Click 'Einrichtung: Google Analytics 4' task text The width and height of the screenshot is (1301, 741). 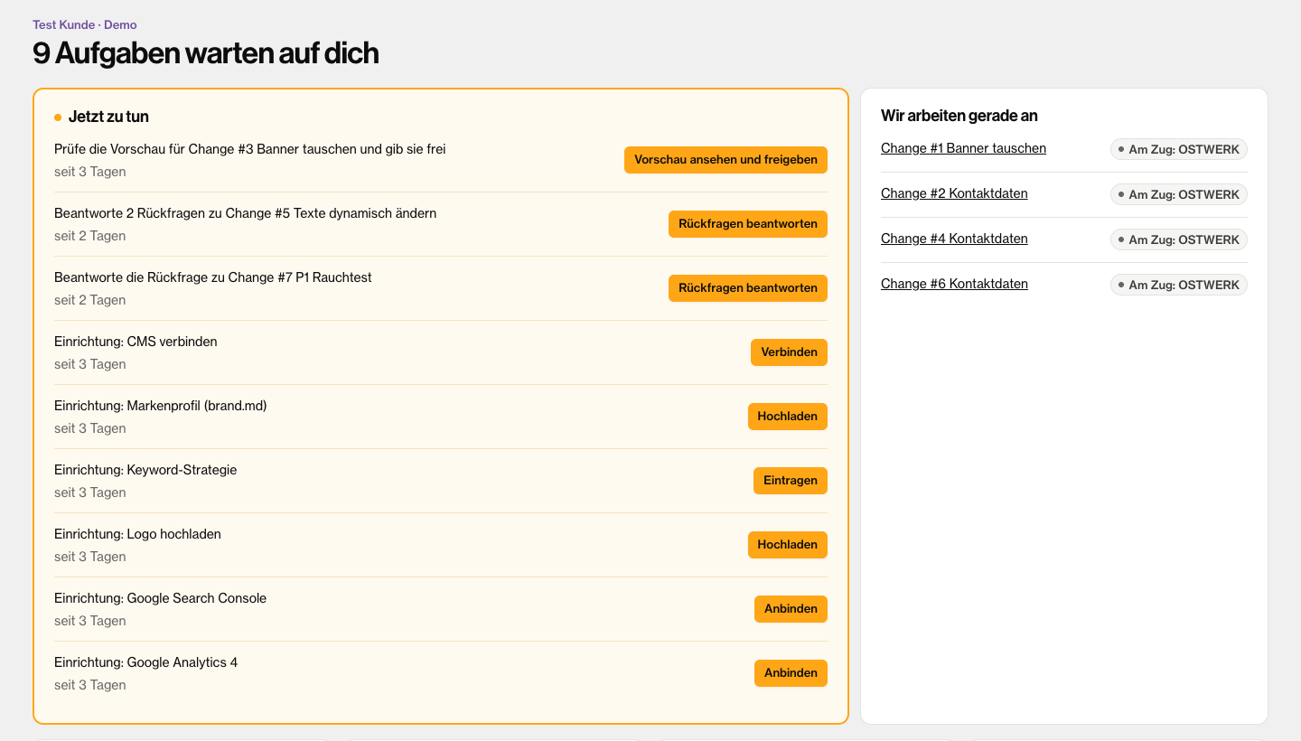pyautogui.click(x=146, y=662)
